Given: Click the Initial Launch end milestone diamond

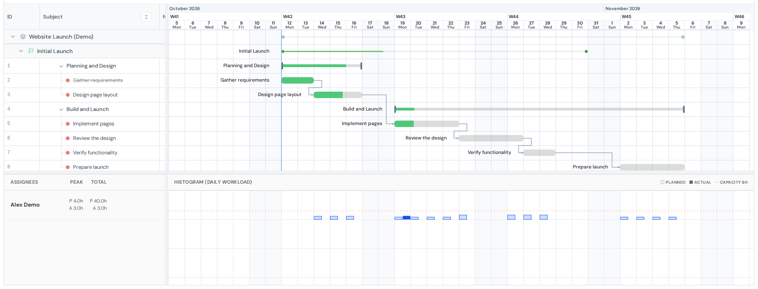Looking at the screenshot, I should 586,51.
